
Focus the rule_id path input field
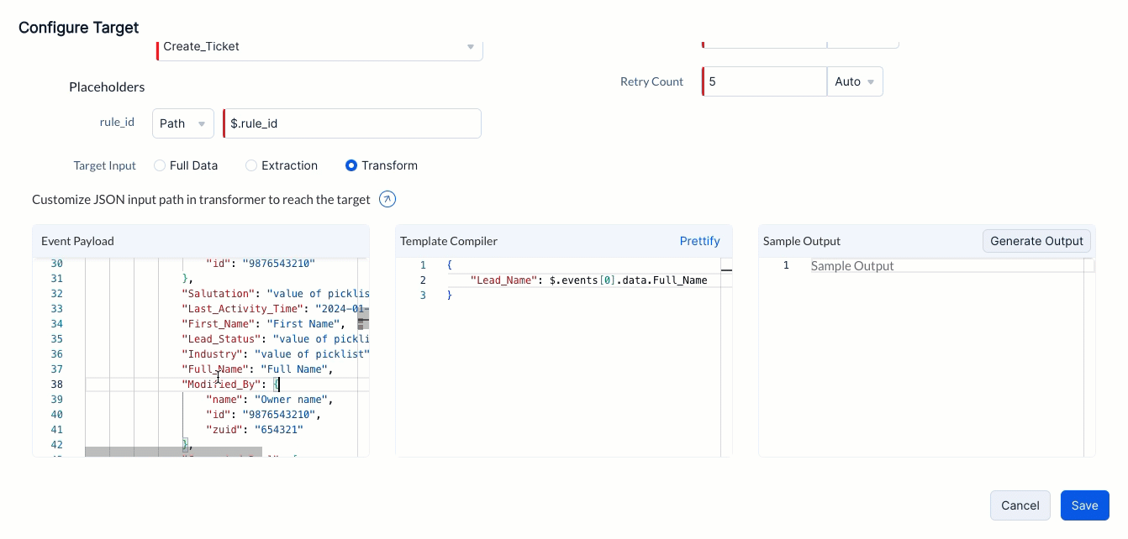pos(352,123)
